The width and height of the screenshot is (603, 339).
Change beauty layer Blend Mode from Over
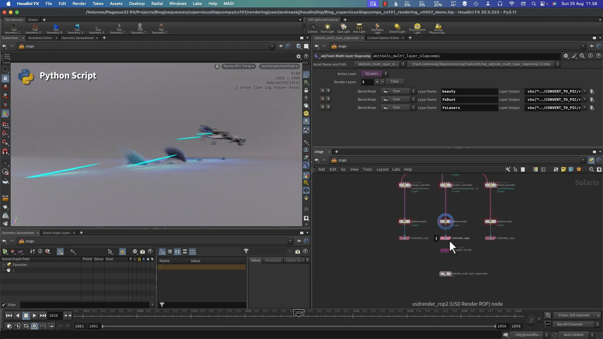[398, 91]
